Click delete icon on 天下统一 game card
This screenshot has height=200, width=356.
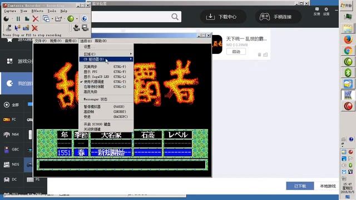[x=259, y=54]
